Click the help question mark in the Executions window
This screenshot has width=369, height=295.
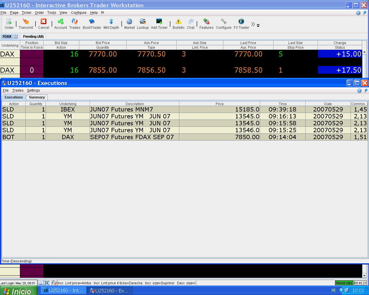(x=359, y=91)
